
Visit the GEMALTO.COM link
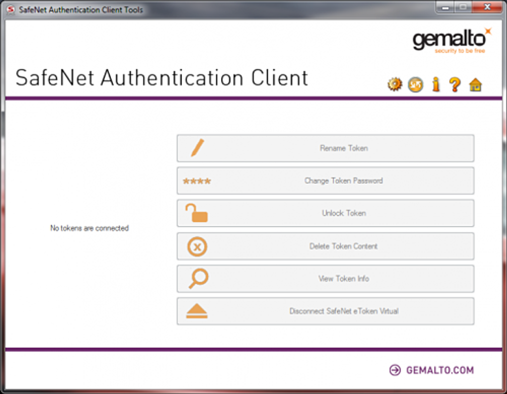440,370
